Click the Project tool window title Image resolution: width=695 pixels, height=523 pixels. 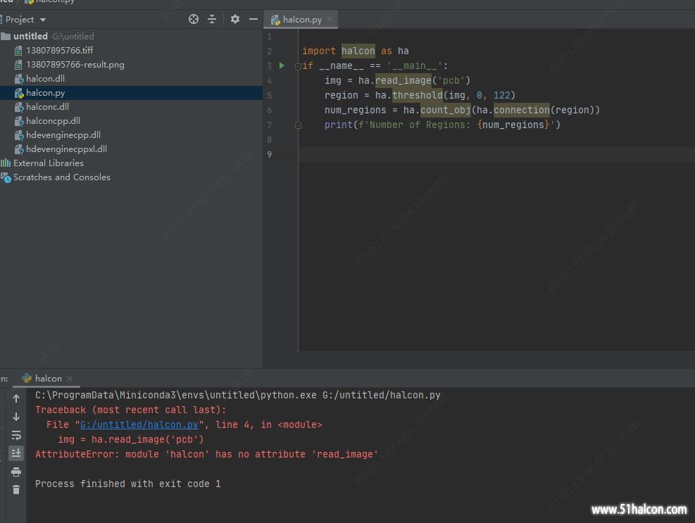20,20
